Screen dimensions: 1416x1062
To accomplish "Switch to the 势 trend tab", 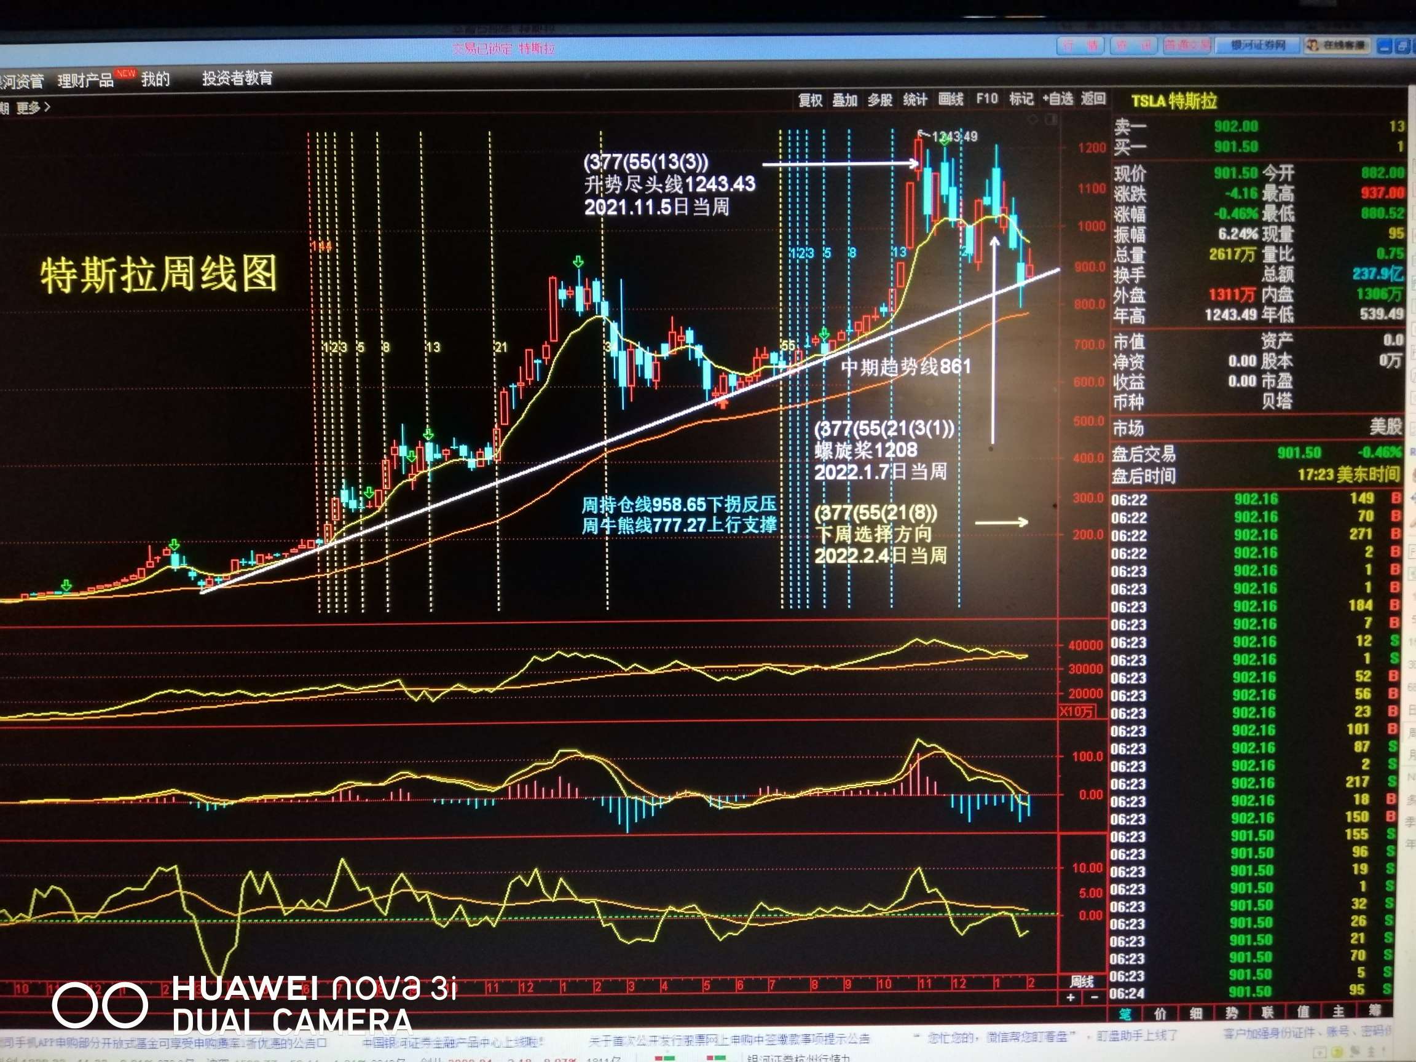I will 1232,1013.
